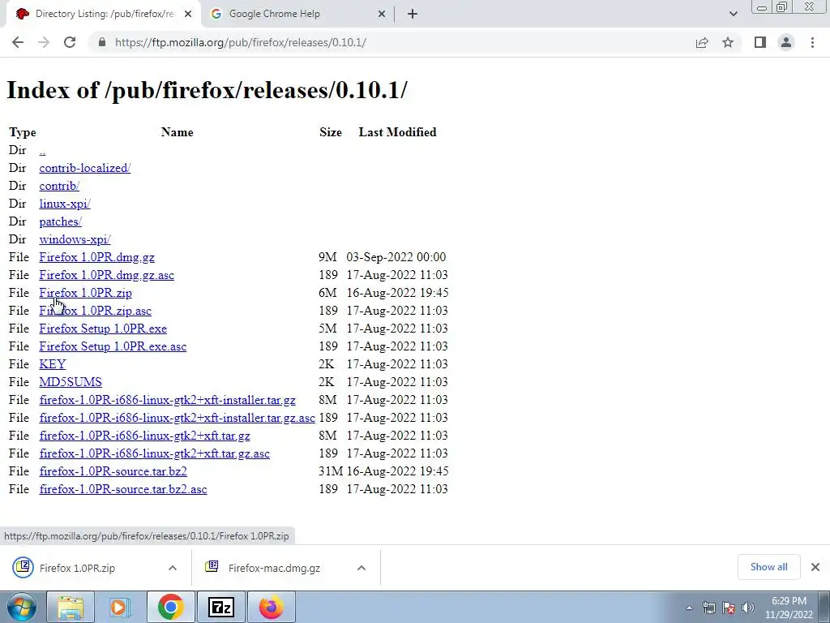Download firefox-1.0PR-source.tar.bz2
This screenshot has height=623, width=830.
(113, 471)
